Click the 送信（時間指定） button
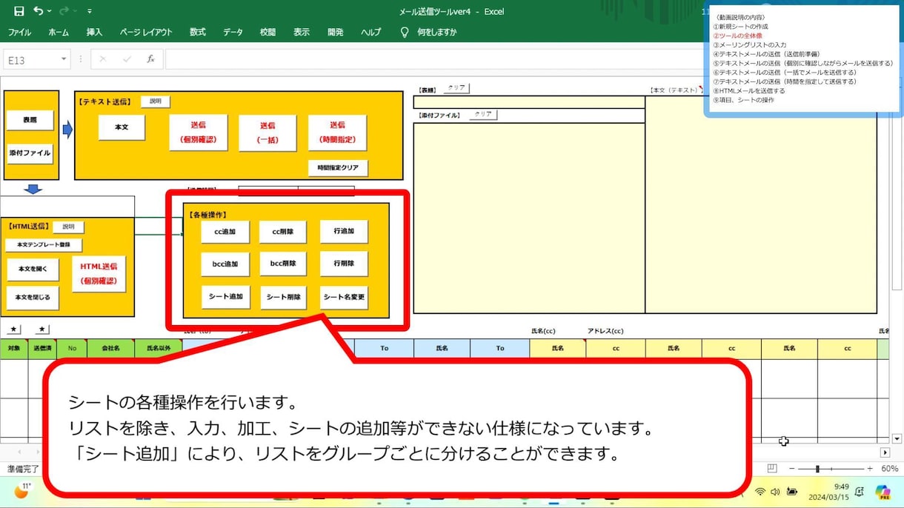The image size is (904, 508). pos(337,133)
